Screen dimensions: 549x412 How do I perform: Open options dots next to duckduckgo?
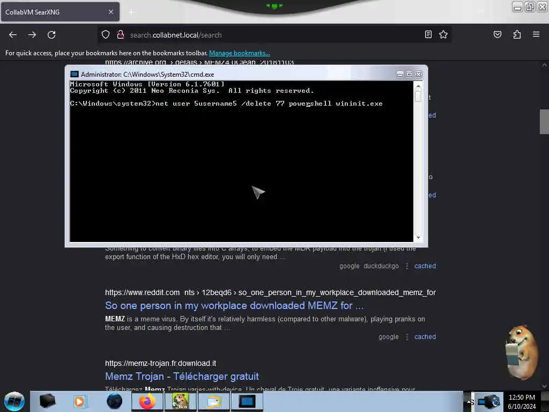point(406,266)
